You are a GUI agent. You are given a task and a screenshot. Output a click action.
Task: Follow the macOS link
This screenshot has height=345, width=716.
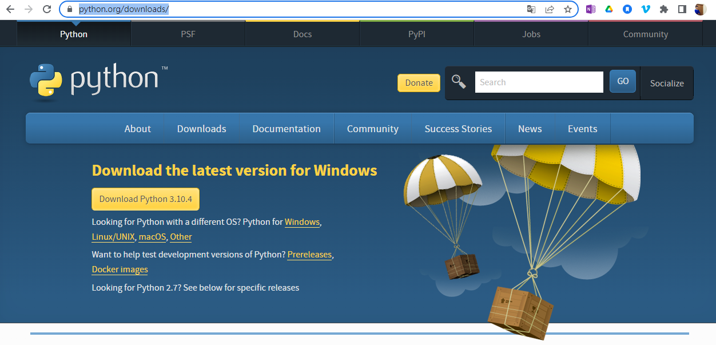[x=152, y=237]
